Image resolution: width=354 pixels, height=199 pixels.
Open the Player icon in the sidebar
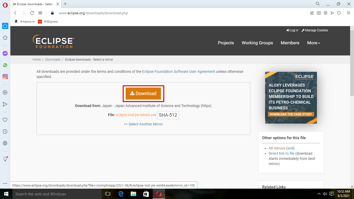pyautogui.click(x=5, y=92)
